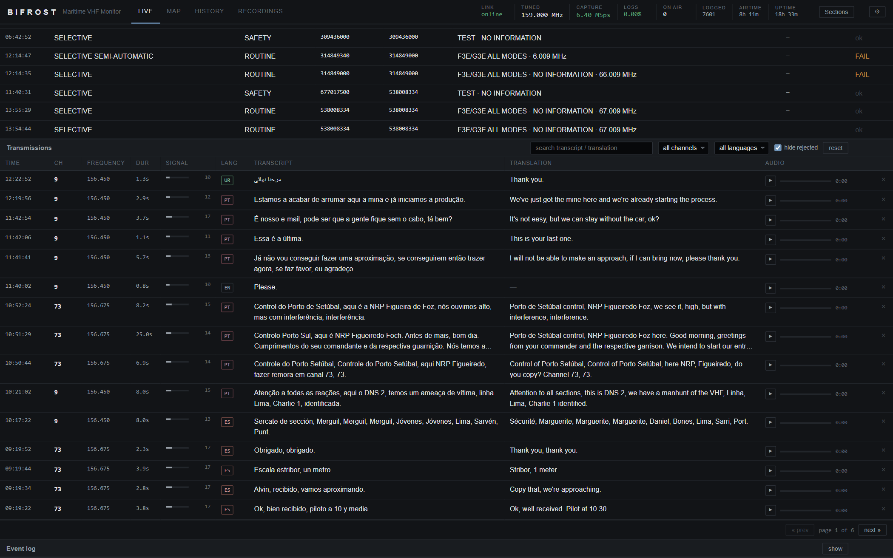This screenshot has height=558, width=893.
Task: Dismiss the 11:42:06 transmission row
Action: pyautogui.click(x=883, y=238)
